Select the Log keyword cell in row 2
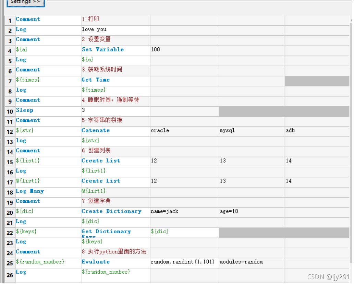Screen dimensions: 354x284 [48, 30]
